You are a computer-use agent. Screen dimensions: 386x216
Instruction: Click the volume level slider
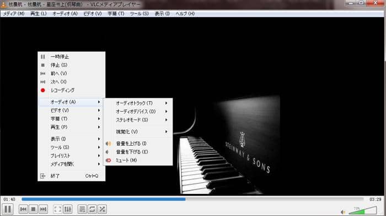click(x=363, y=211)
